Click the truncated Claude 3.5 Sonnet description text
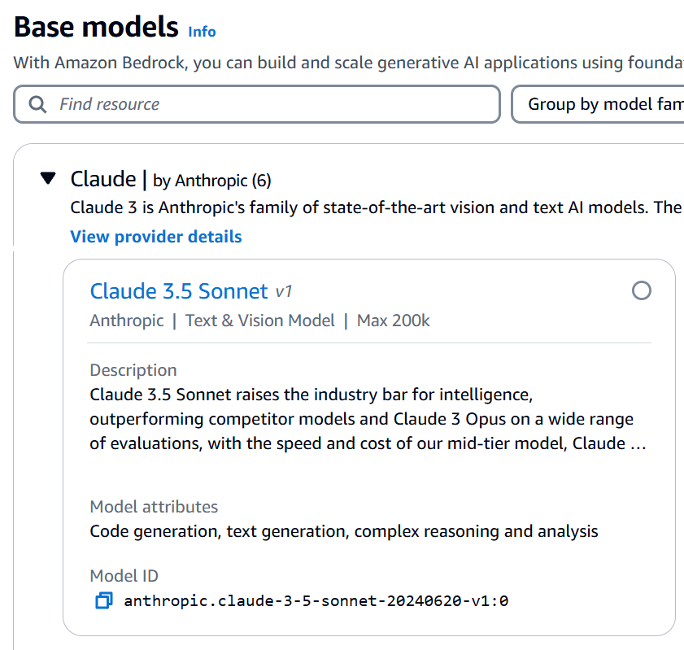 (368, 420)
